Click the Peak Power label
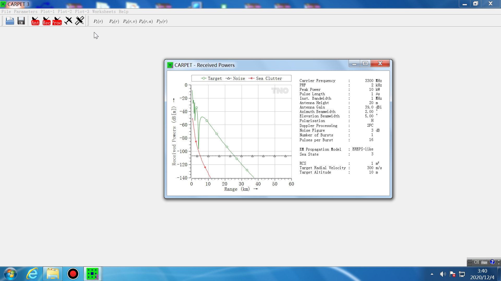Screen dimensions: 501x281 310,90
